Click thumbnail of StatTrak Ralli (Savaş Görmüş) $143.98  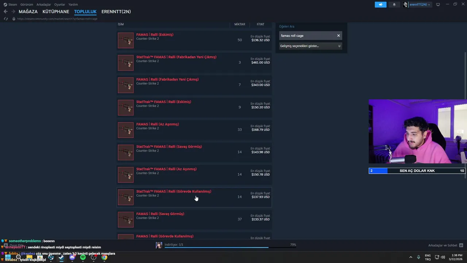click(126, 152)
